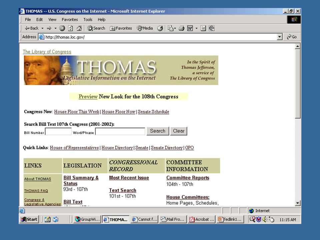The height and width of the screenshot is (240, 320).
Task: Open the View menu
Action: (x=52, y=20)
